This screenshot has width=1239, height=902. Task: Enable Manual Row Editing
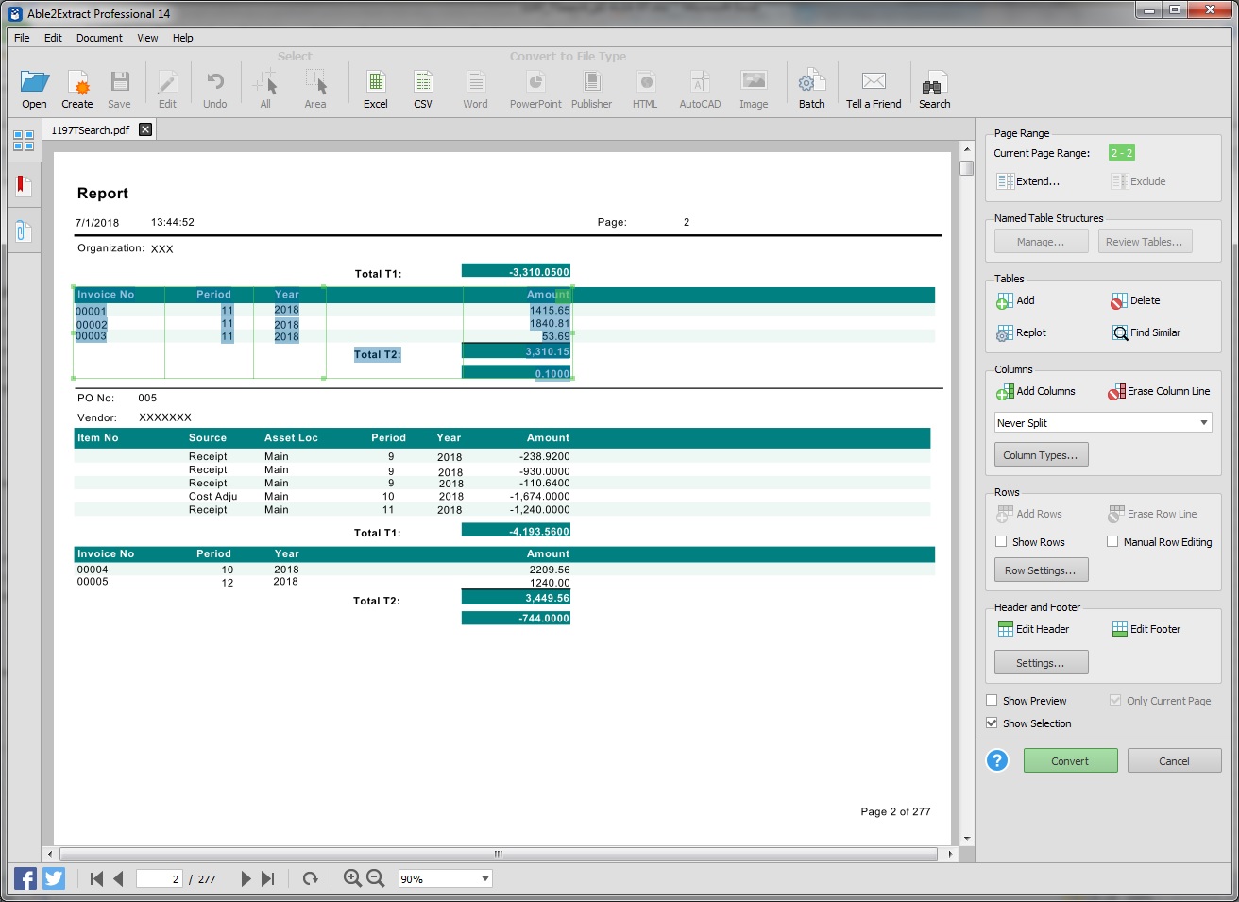point(1112,541)
